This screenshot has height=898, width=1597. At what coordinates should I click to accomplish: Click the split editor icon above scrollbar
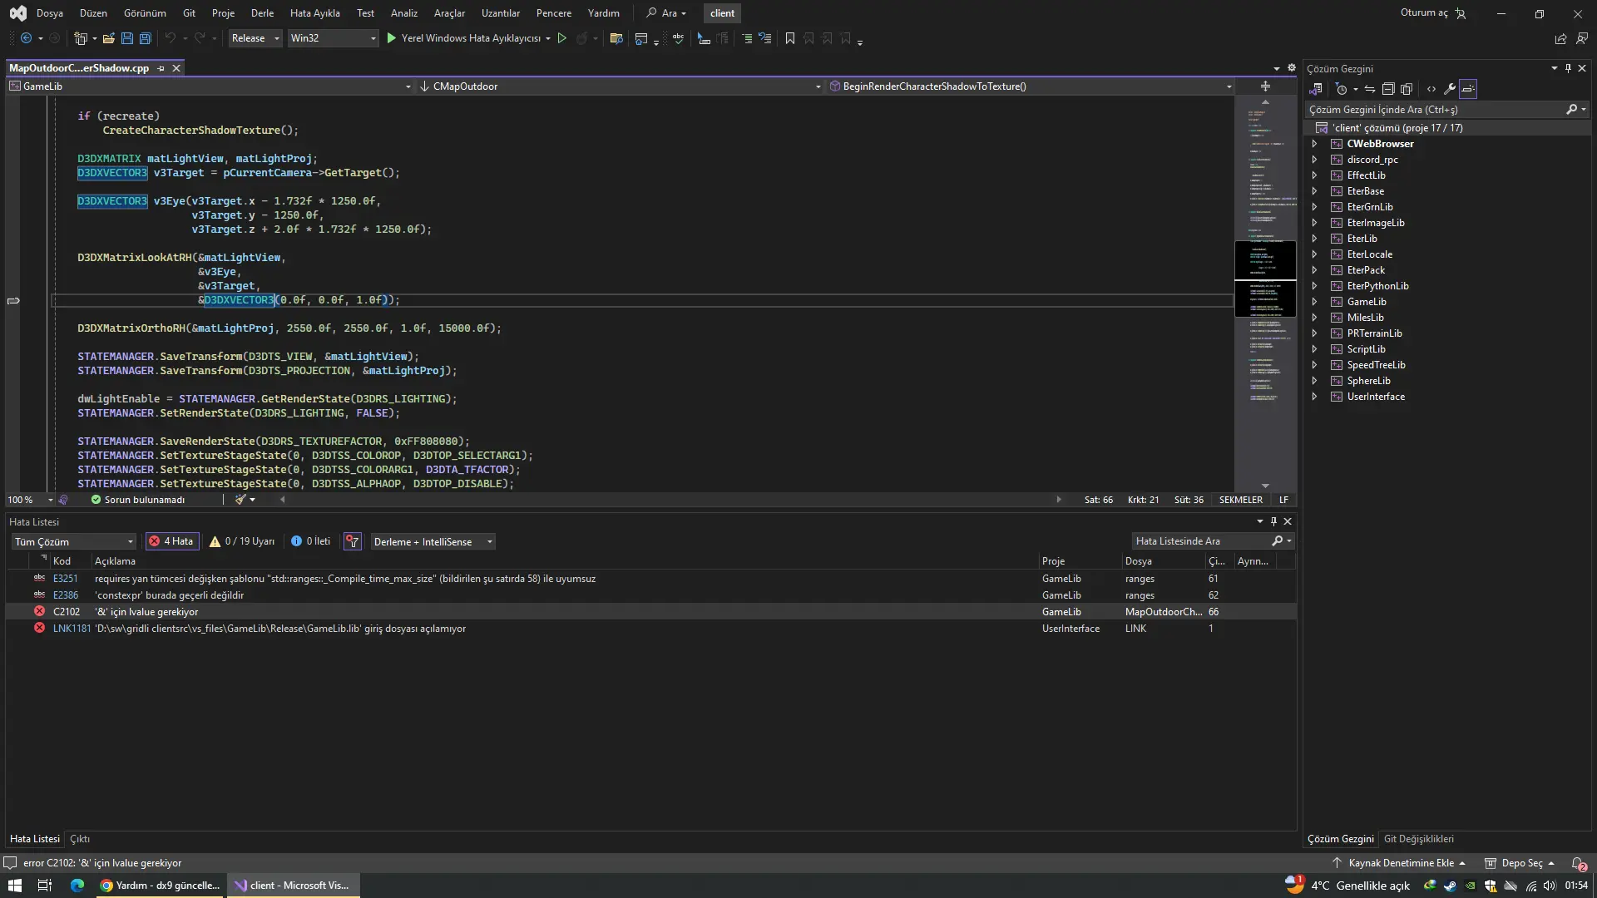1265,86
